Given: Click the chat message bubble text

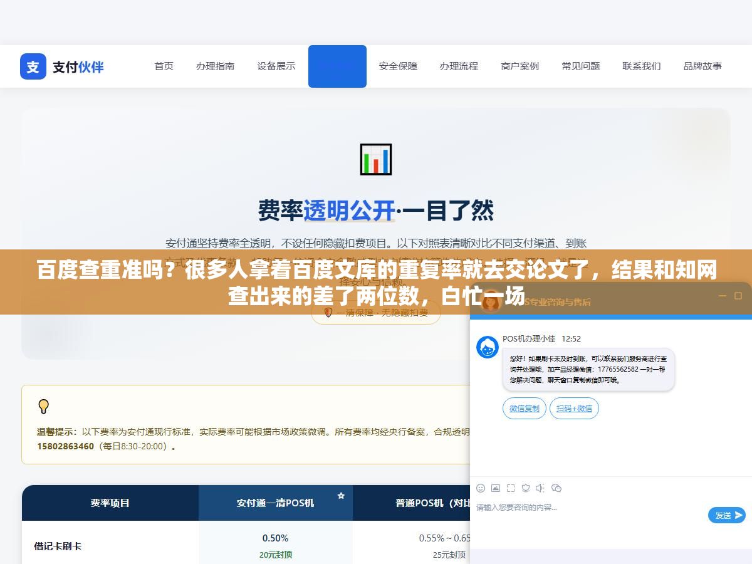Looking at the screenshot, I should point(588,370).
